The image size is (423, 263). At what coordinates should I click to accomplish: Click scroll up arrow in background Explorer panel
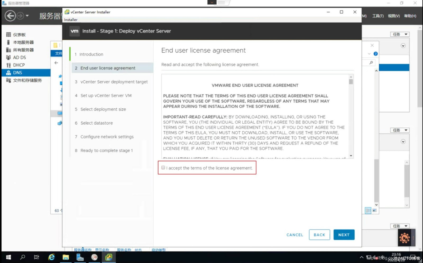click(376, 71)
